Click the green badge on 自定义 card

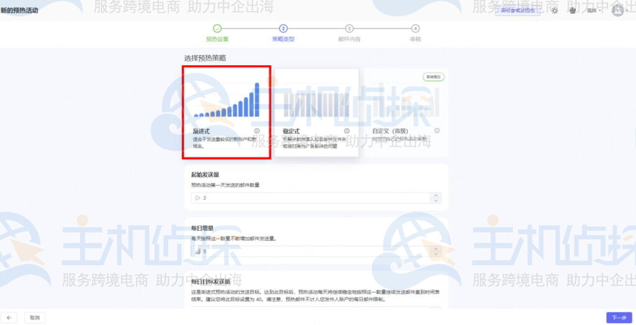[433, 76]
